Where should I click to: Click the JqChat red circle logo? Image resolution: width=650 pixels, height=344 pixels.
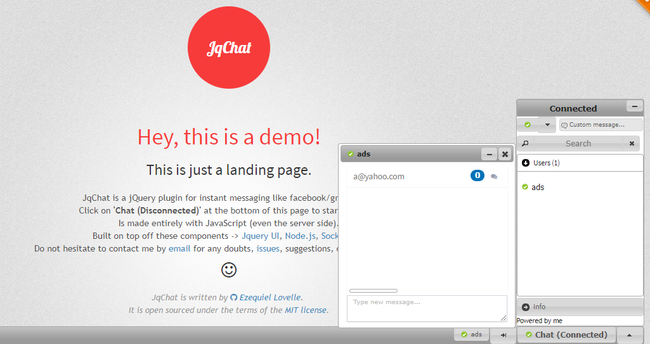229,47
